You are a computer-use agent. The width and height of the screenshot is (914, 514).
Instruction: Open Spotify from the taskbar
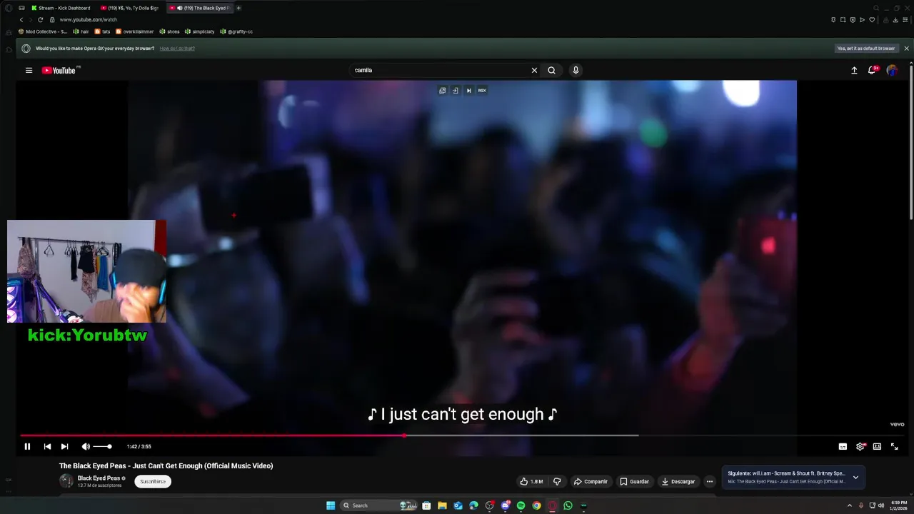click(521, 505)
